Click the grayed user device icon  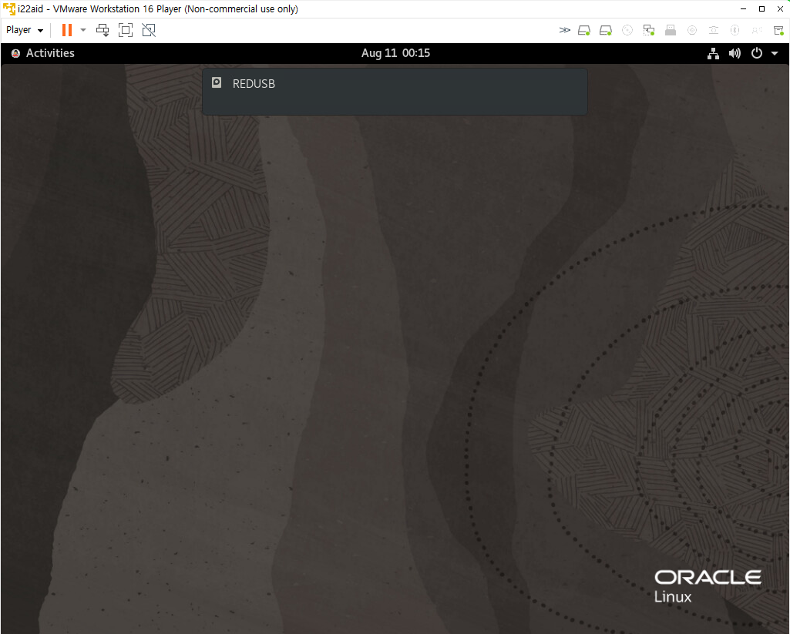point(757,30)
